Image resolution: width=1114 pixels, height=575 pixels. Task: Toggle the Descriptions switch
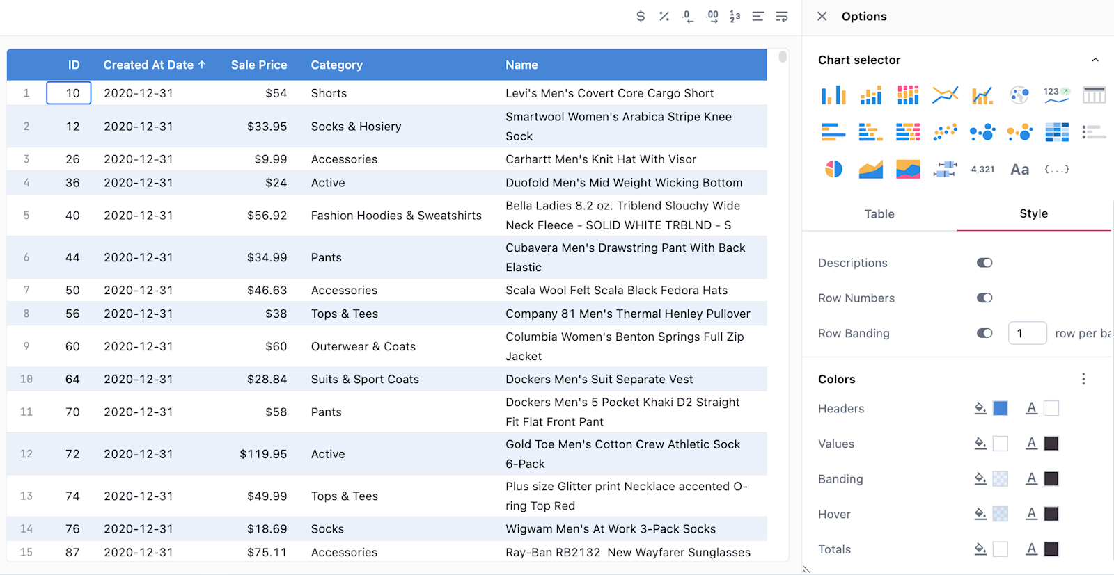click(984, 263)
